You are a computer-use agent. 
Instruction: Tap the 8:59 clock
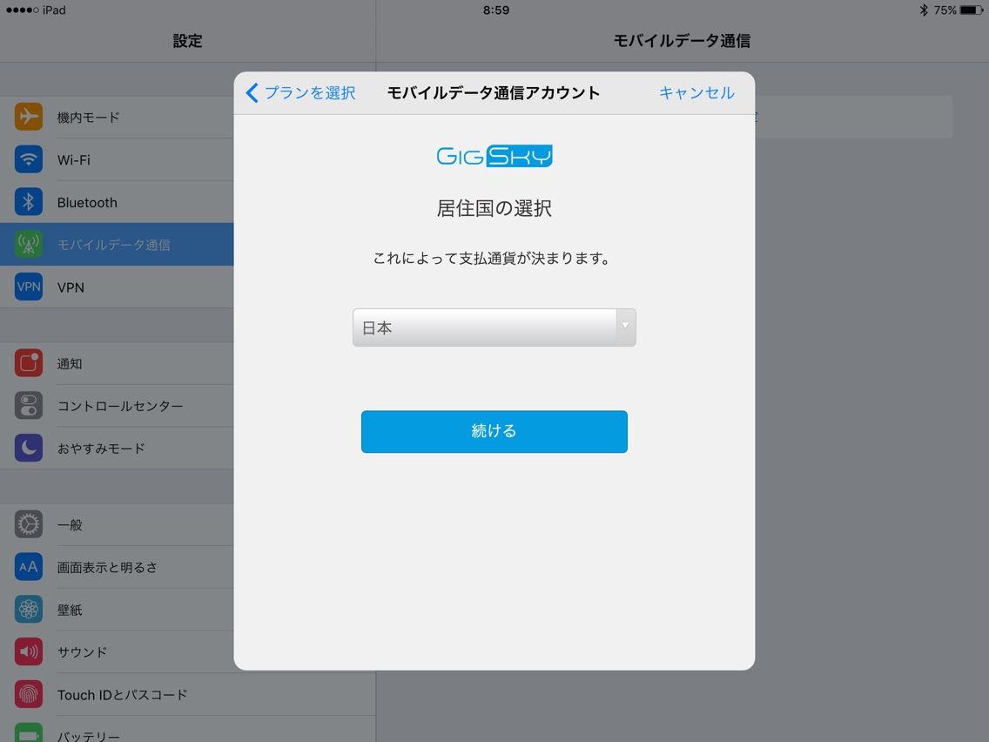pyautogui.click(x=495, y=10)
